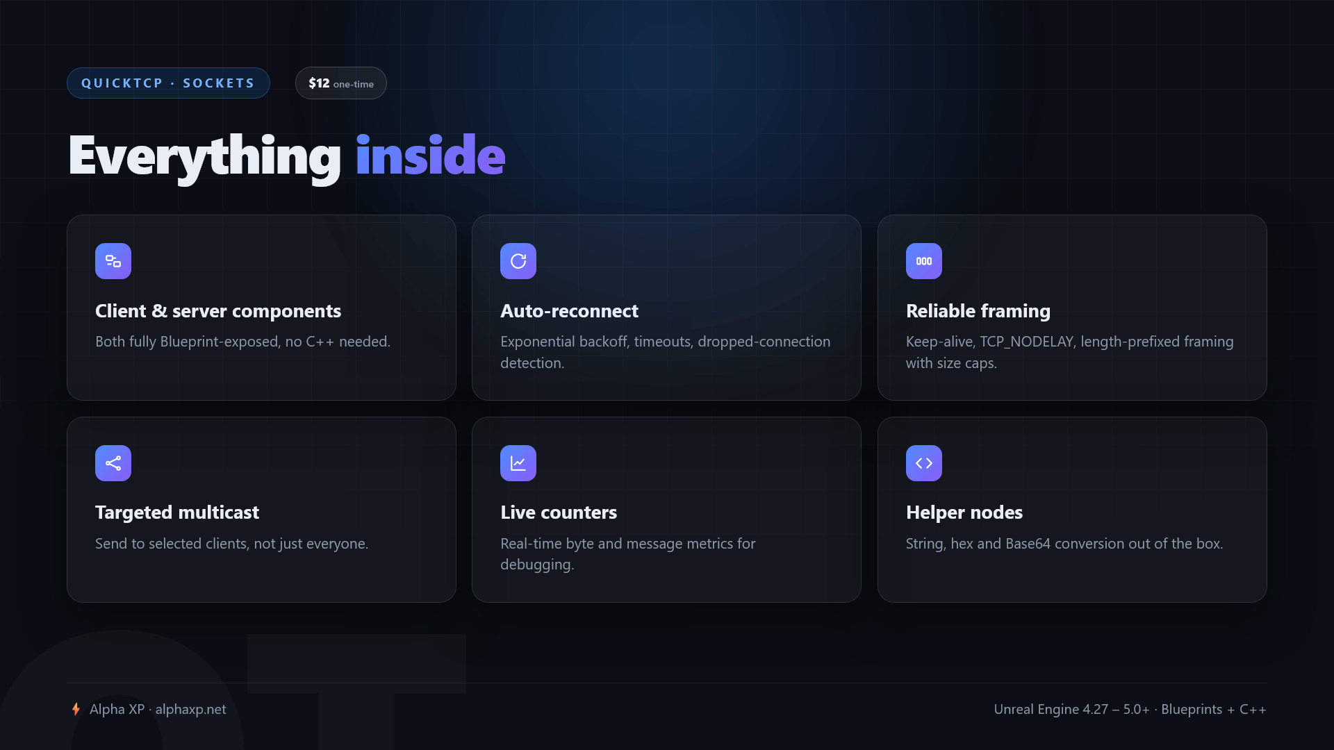Click the $12 one-time price pill
1334x750 pixels.
point(341,83)
